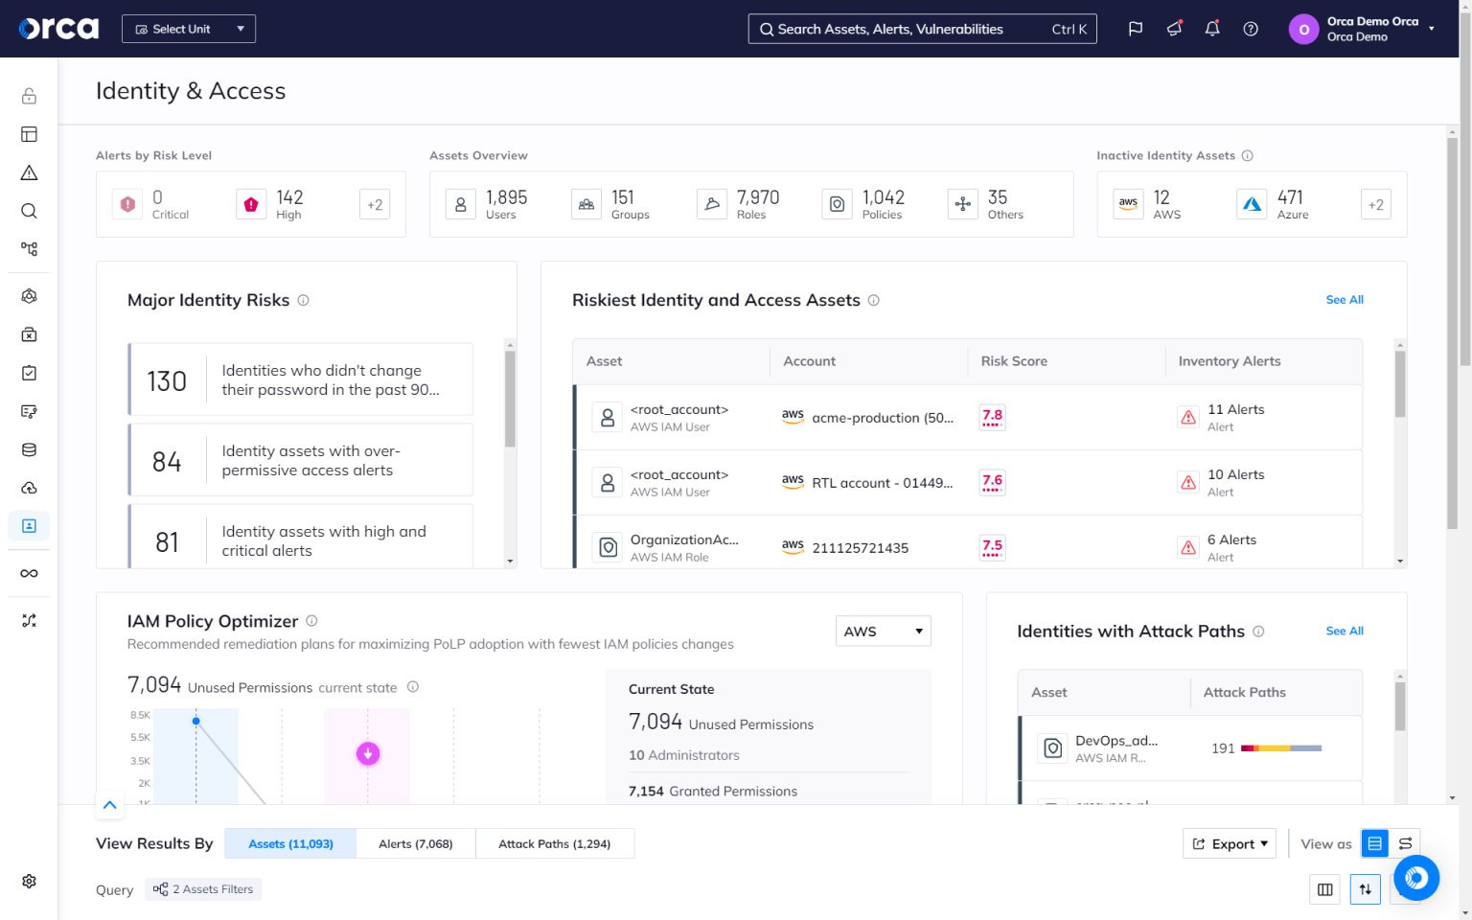Image resolution: width=1472 pixels, height=920 pixels.
Task: Open the 2 Assets Filters query
Action: pos(203,889)
